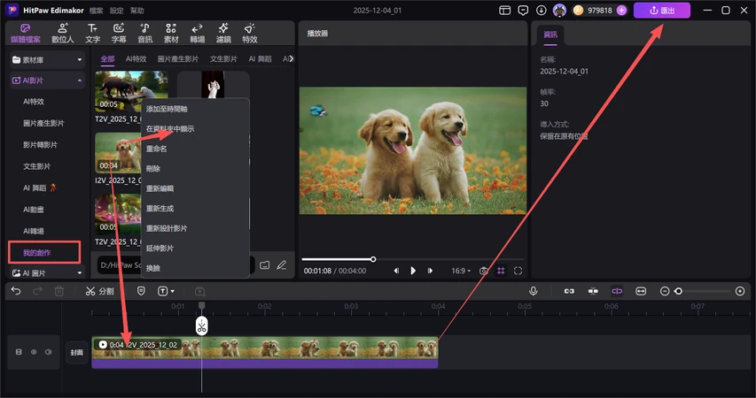The image size is (756, 398).
Task: Click the pencil edit icon beside path field
Action: click(x=282, y=264)
